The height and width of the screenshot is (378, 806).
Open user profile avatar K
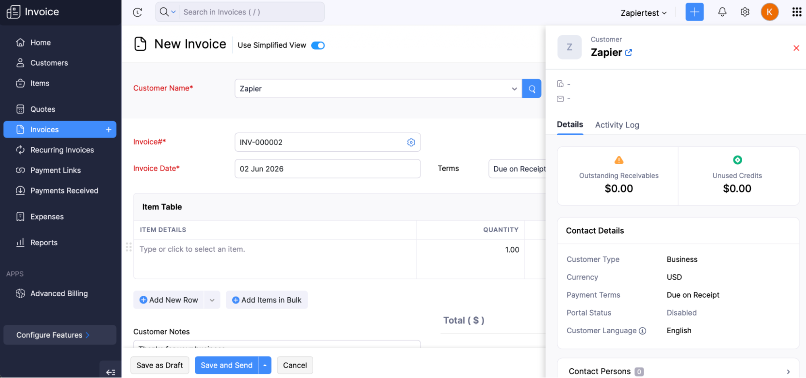tap(769, 12)
